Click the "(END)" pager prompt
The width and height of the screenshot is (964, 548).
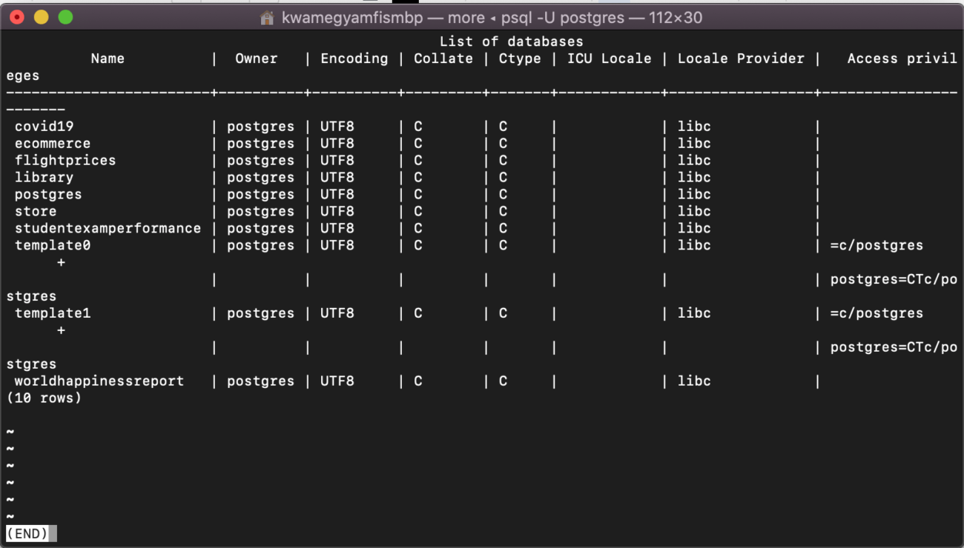27,533
